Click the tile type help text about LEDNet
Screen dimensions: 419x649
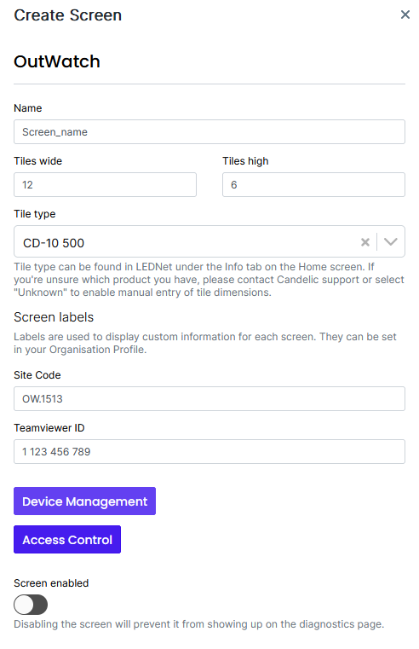(209, 280)
